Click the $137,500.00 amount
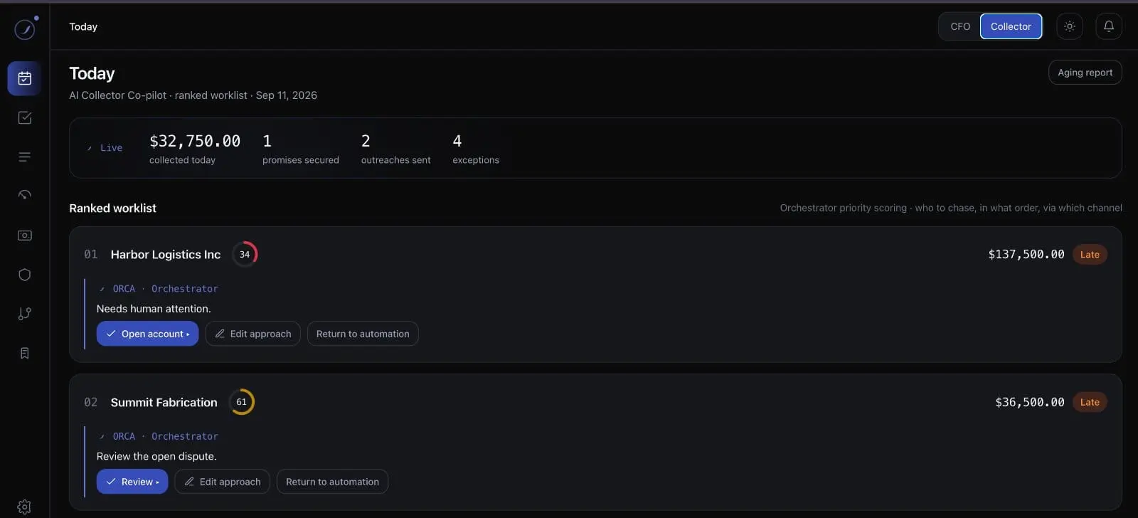 1026,255
